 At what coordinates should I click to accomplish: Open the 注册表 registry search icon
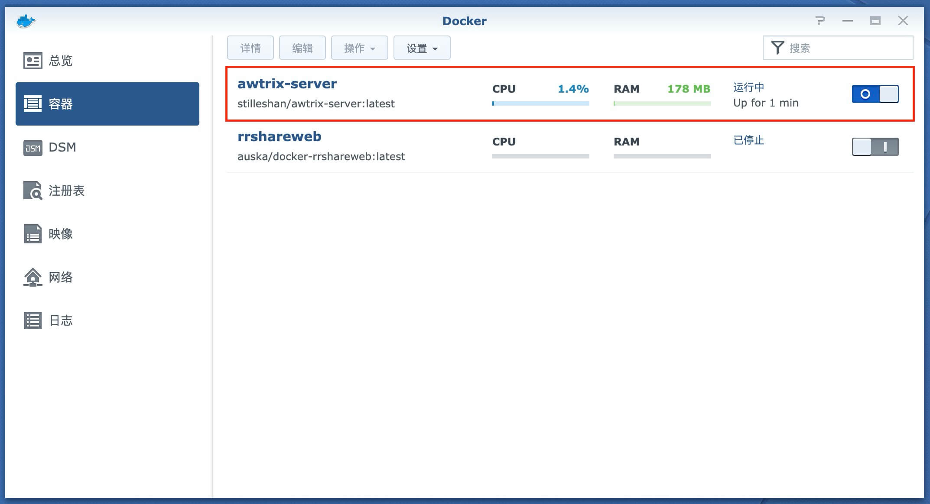tap(33, 191)
